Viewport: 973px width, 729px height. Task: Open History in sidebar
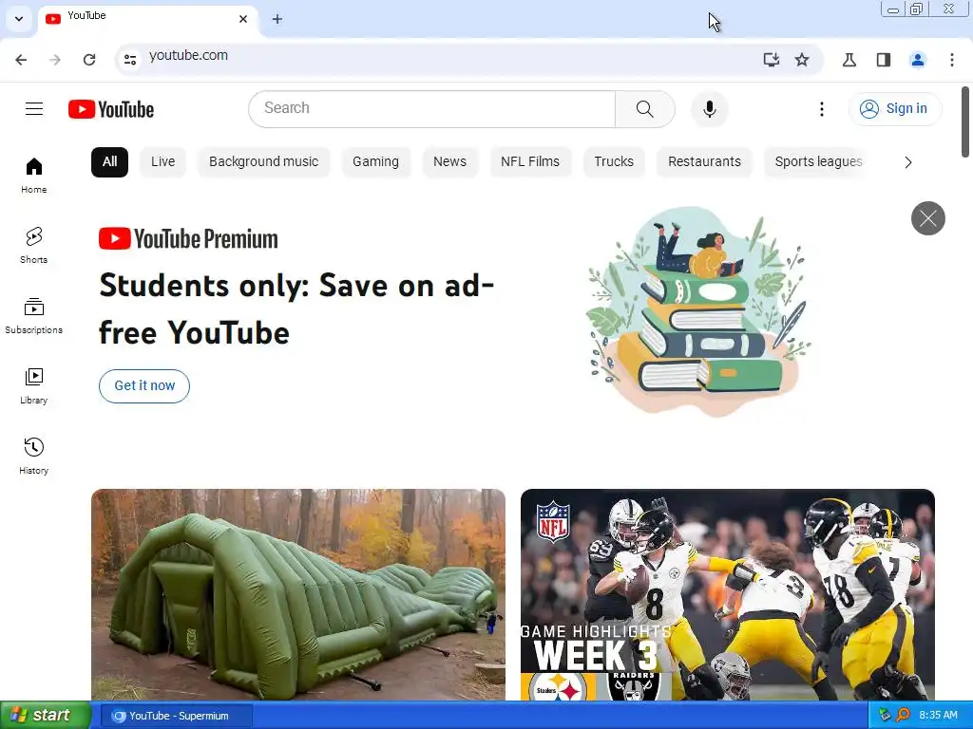click(x=34, y=456)
